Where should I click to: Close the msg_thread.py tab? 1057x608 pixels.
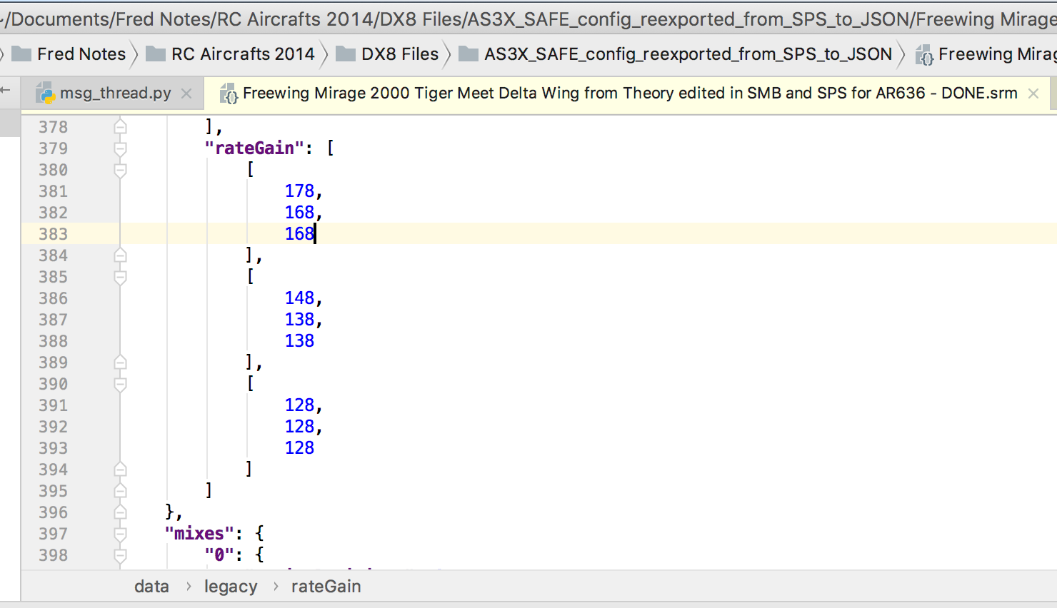(186, 93)
